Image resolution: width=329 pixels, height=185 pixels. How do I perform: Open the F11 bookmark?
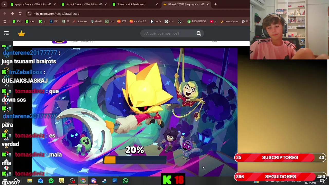pyautogui.click(x=54, y=21)
